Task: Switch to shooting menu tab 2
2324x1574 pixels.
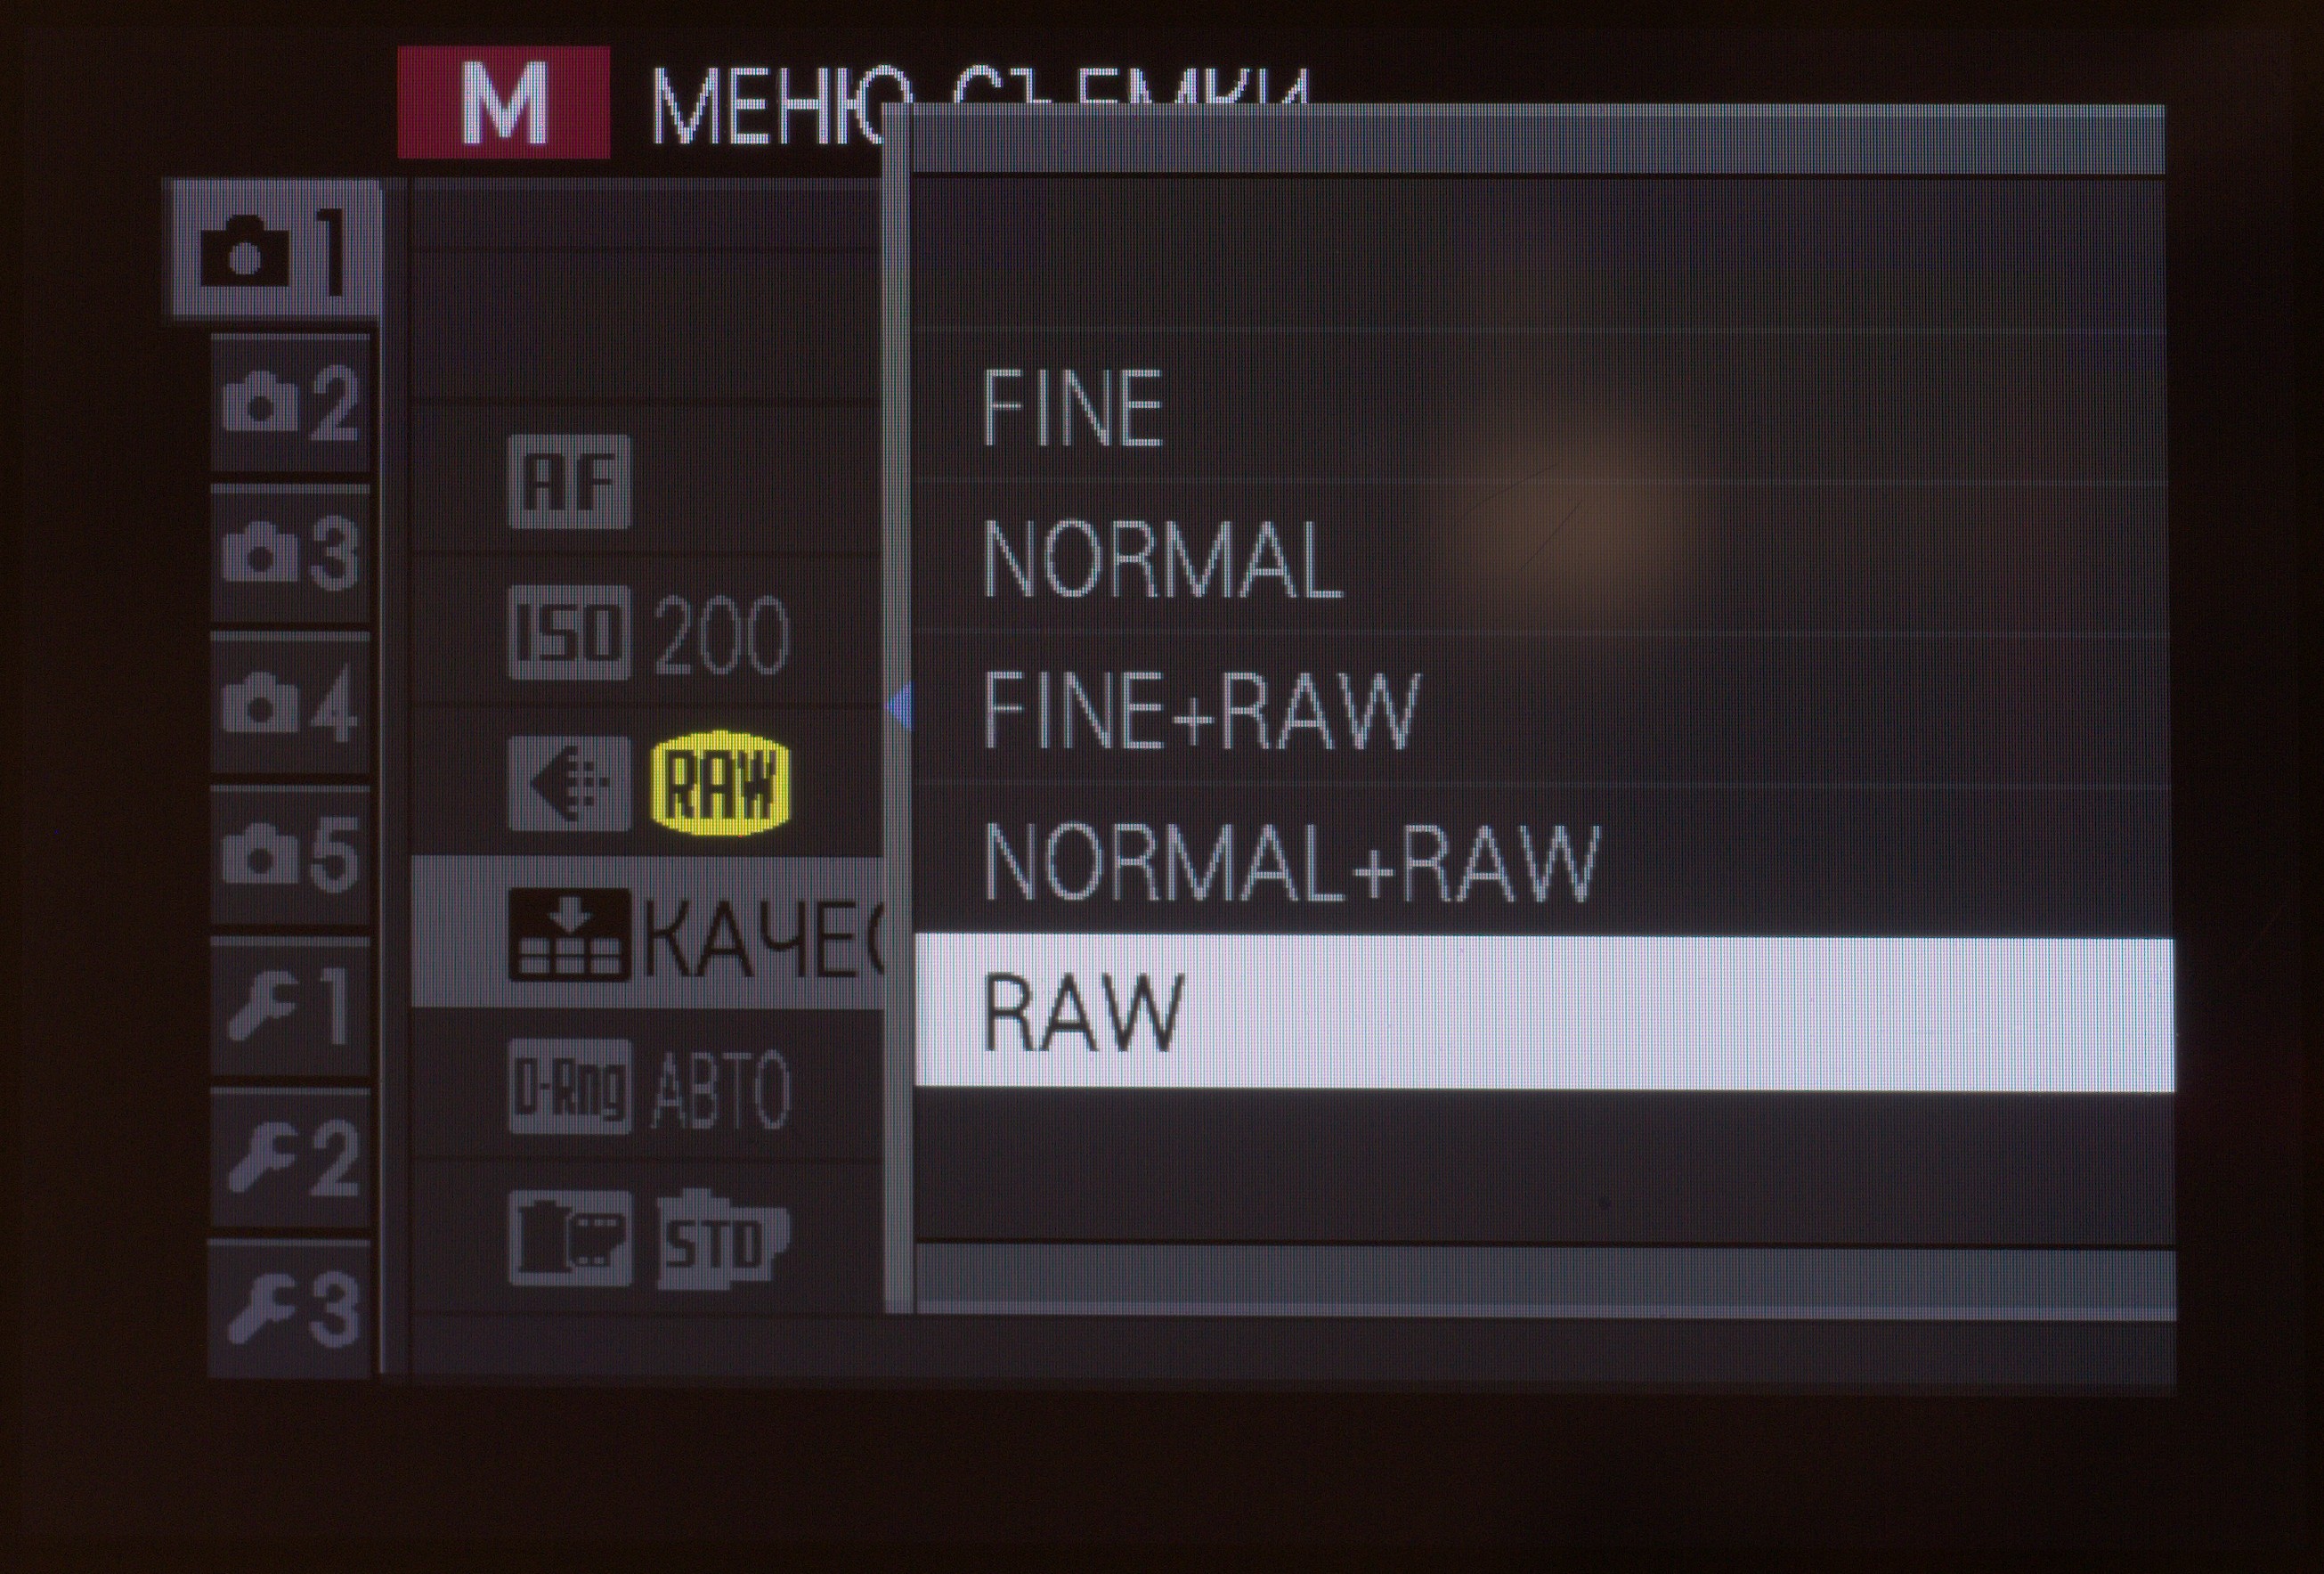Action: 291,403
